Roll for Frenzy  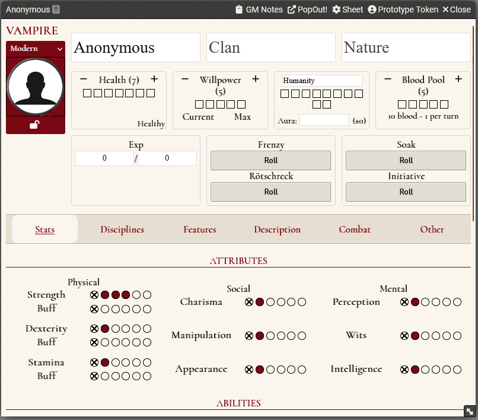pyautogui.click(x=270, y=160)
